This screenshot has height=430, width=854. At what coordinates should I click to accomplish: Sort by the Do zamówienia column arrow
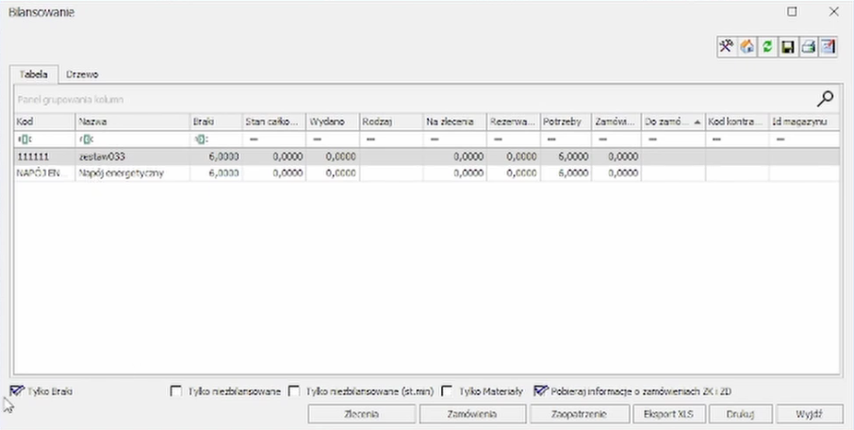pyautogui.click(x=697, y=122)
